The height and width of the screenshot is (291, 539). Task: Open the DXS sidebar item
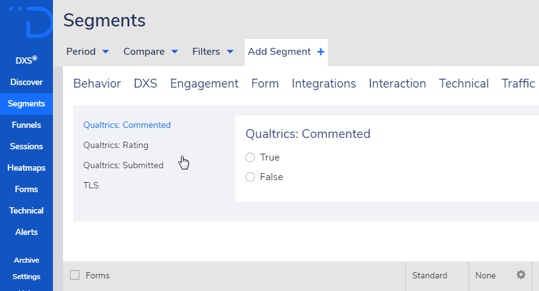click(26, 60)
